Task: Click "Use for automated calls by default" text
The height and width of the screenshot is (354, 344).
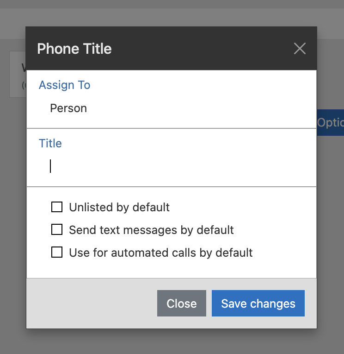Action: (x=160, y=253)
